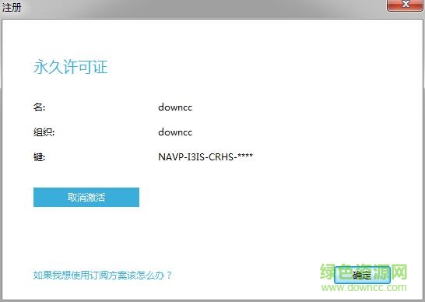Image resolution: width=425 pixels, height=302 pixels.
Task: Click the 键: field label
Action: (x=39, y=157)
